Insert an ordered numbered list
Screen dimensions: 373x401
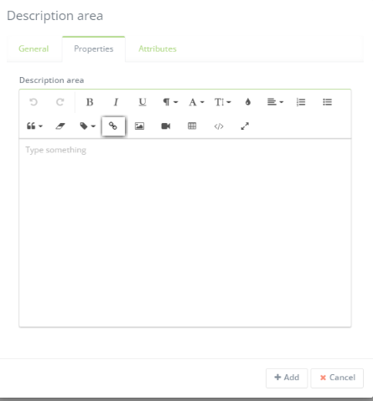pyautogui.click(x=301, y=102)
